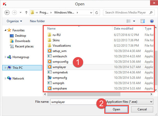Select the wmpconfig application icon

[50, 61]
